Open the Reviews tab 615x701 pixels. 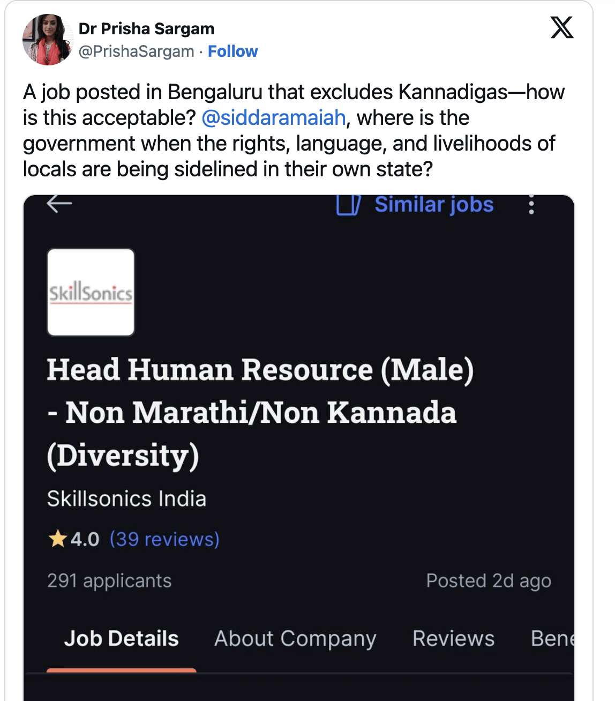(453, 639)
